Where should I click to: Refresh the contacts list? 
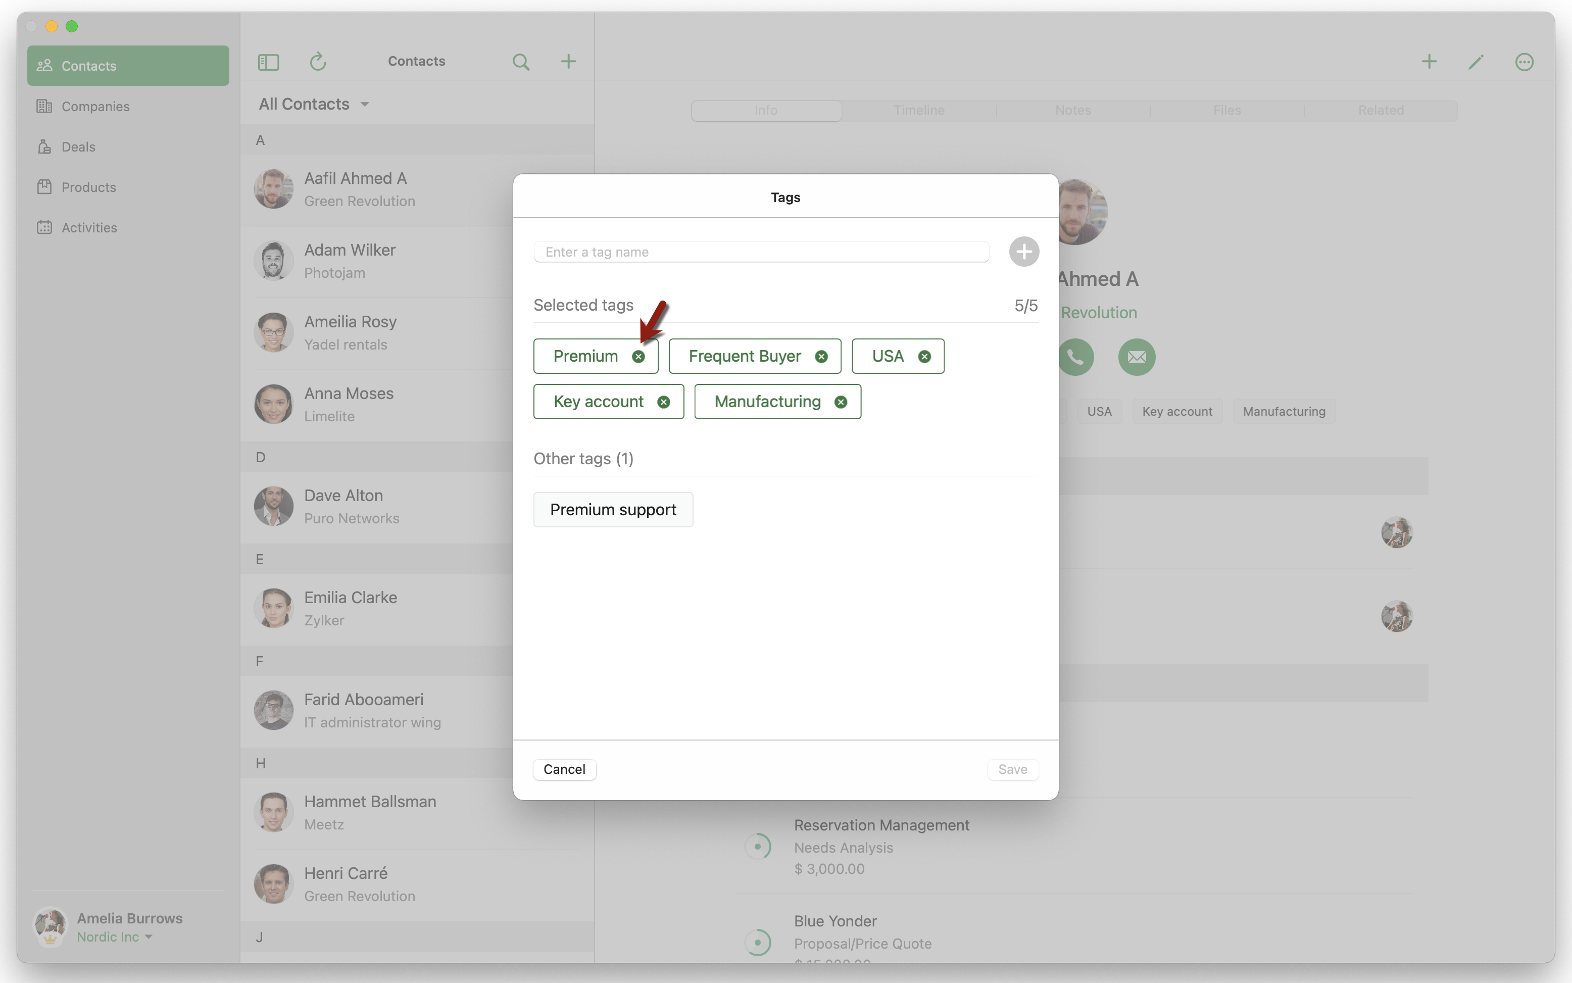point(317,62)
